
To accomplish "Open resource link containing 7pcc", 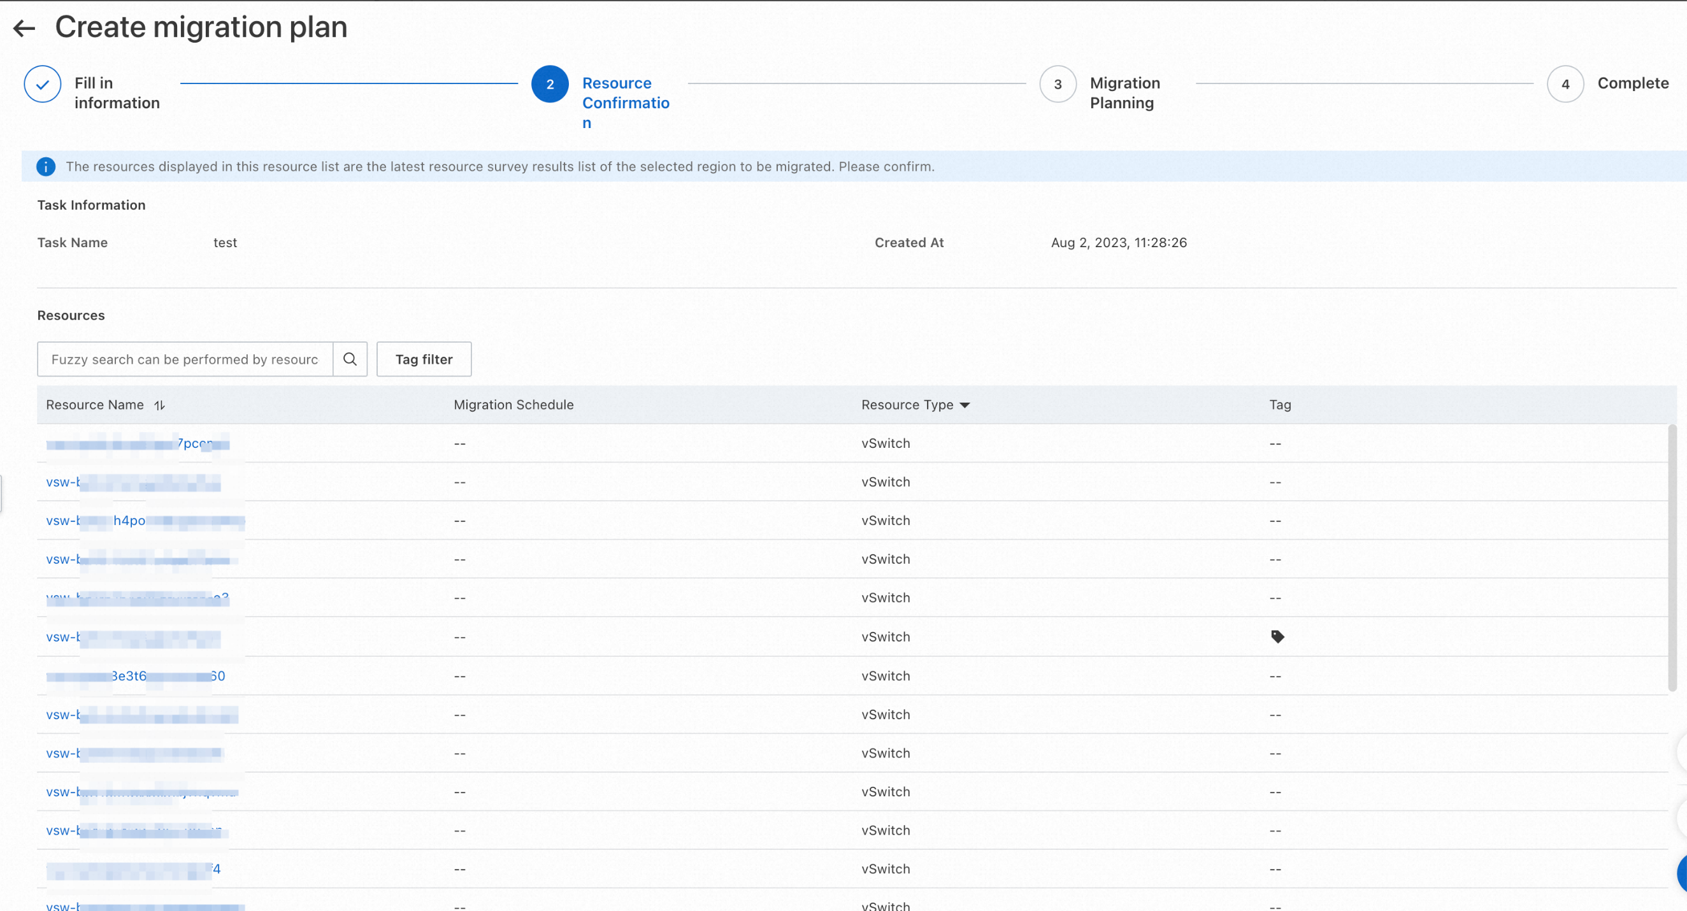I will click(x=194, y=443).
